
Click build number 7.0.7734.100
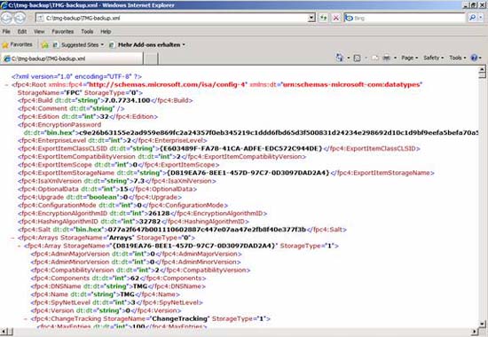tap(127, 100)
